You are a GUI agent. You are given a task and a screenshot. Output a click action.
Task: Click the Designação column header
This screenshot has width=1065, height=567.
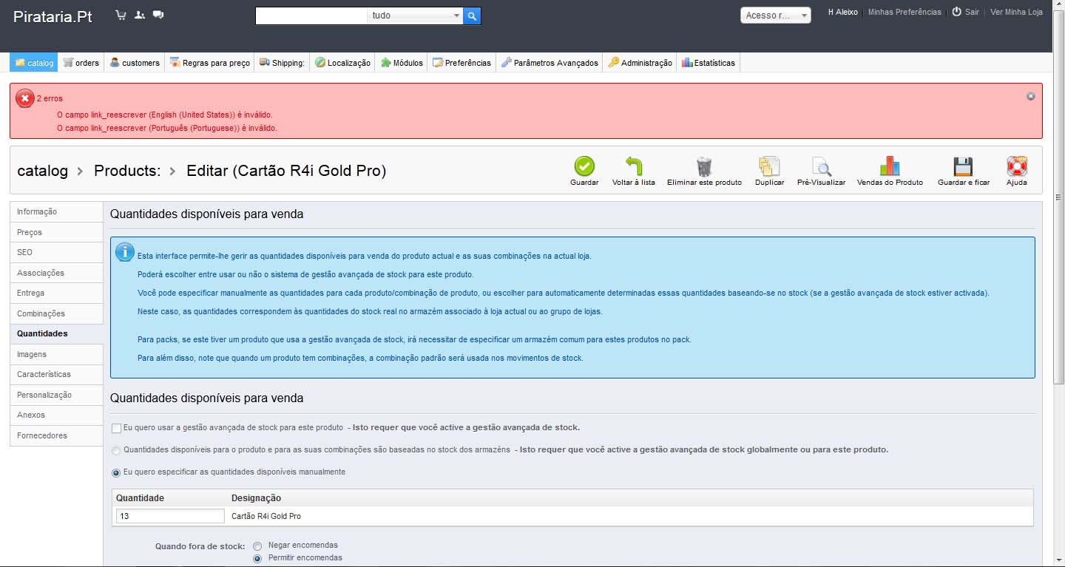click(x=256, y=498)
